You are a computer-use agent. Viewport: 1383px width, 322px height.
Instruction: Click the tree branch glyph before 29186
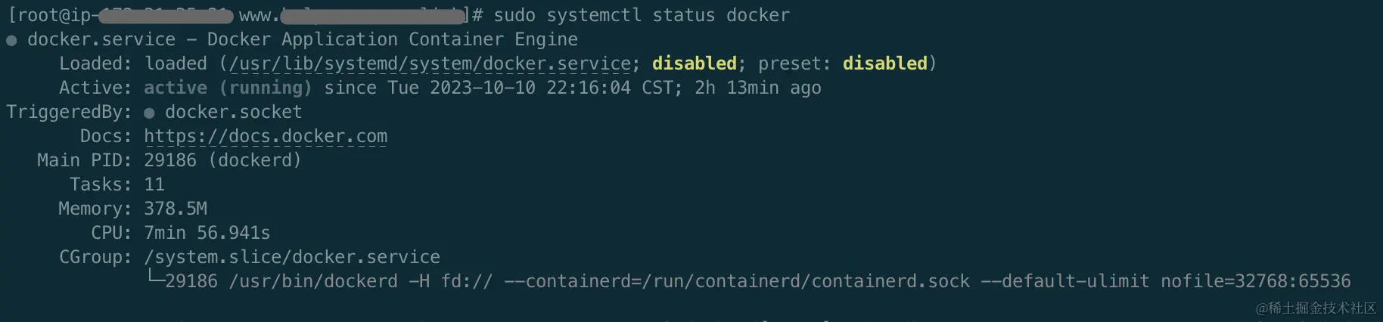click(x=154, y=280)
